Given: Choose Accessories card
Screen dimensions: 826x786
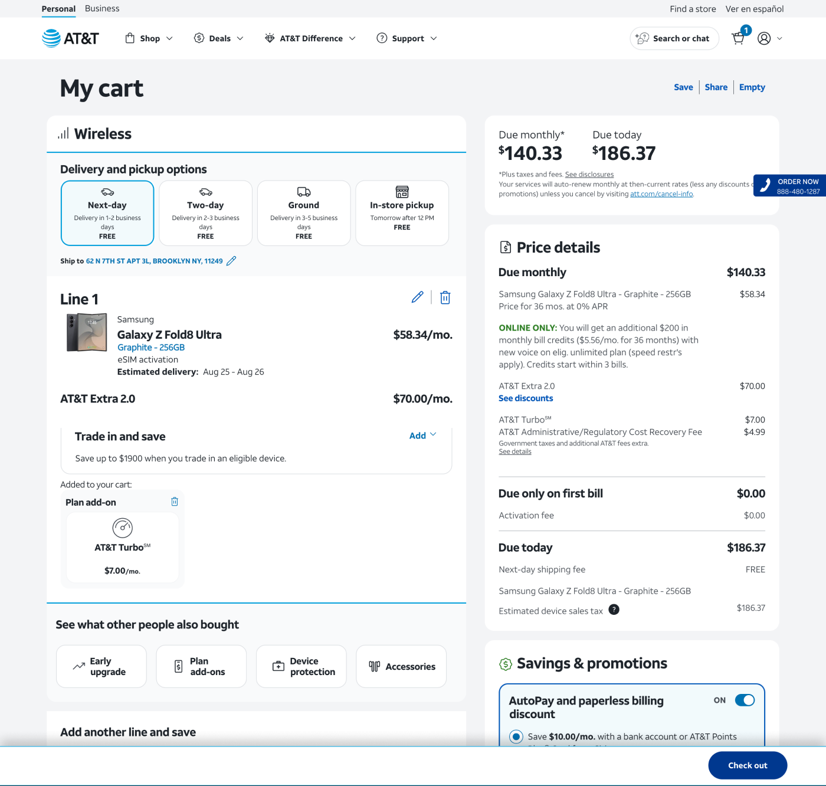Looking at the screenshot, I should click(x=401, y=666).
